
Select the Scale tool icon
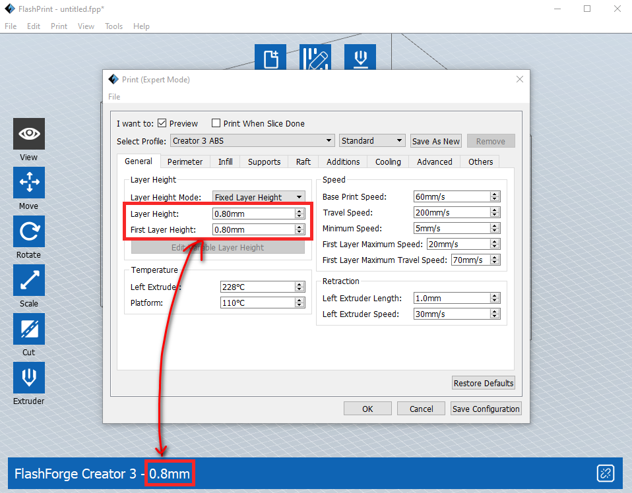[x=29, y=280]
